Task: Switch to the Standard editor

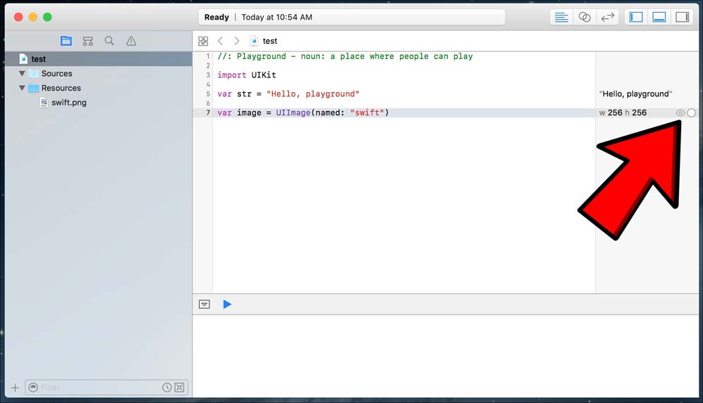Action: (561, 17)
